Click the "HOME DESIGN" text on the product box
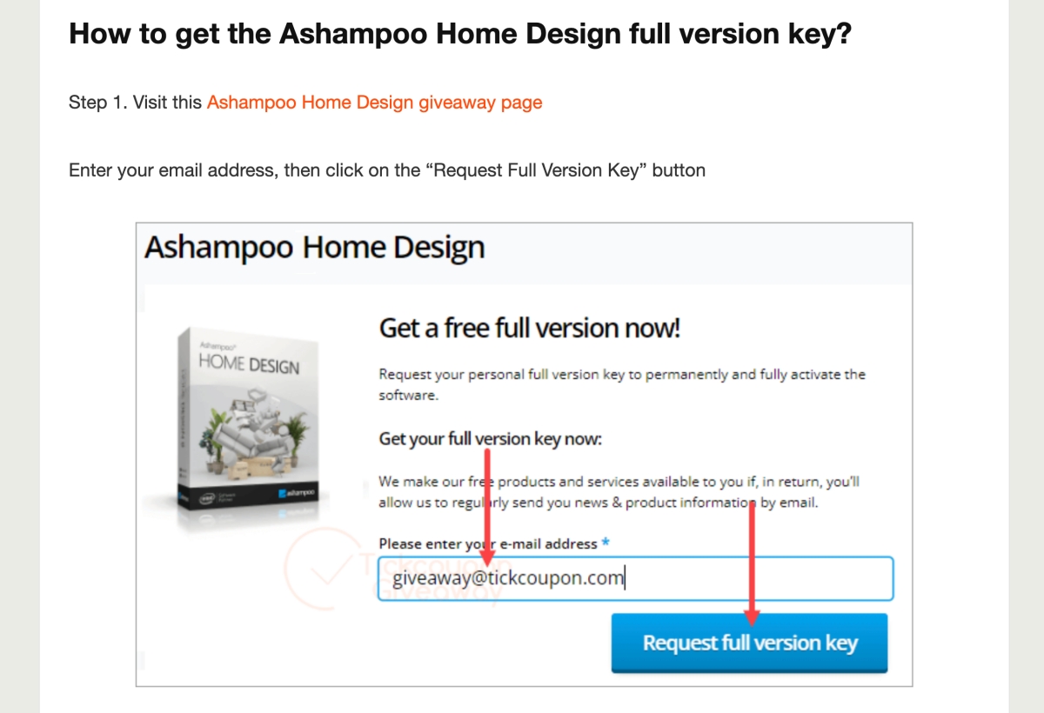 pyautogui.click(x=248, y=363)
